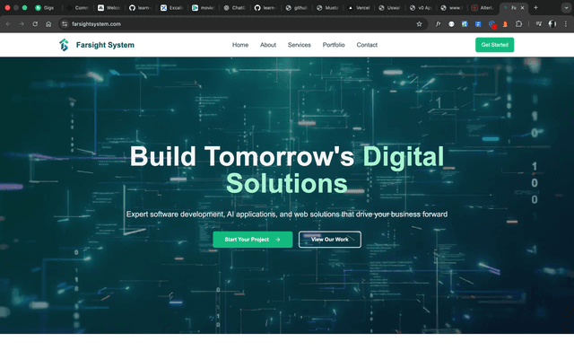This screenshot has height=359, width=574.
Task: Navigate to Portfolio
Action: (x=334, y=45)
